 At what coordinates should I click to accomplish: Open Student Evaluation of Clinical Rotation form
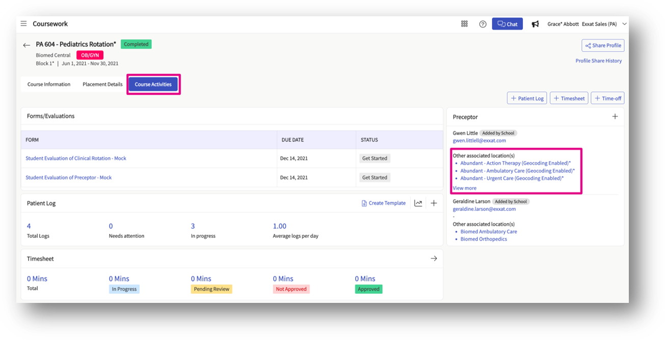[x=76, y=158]
